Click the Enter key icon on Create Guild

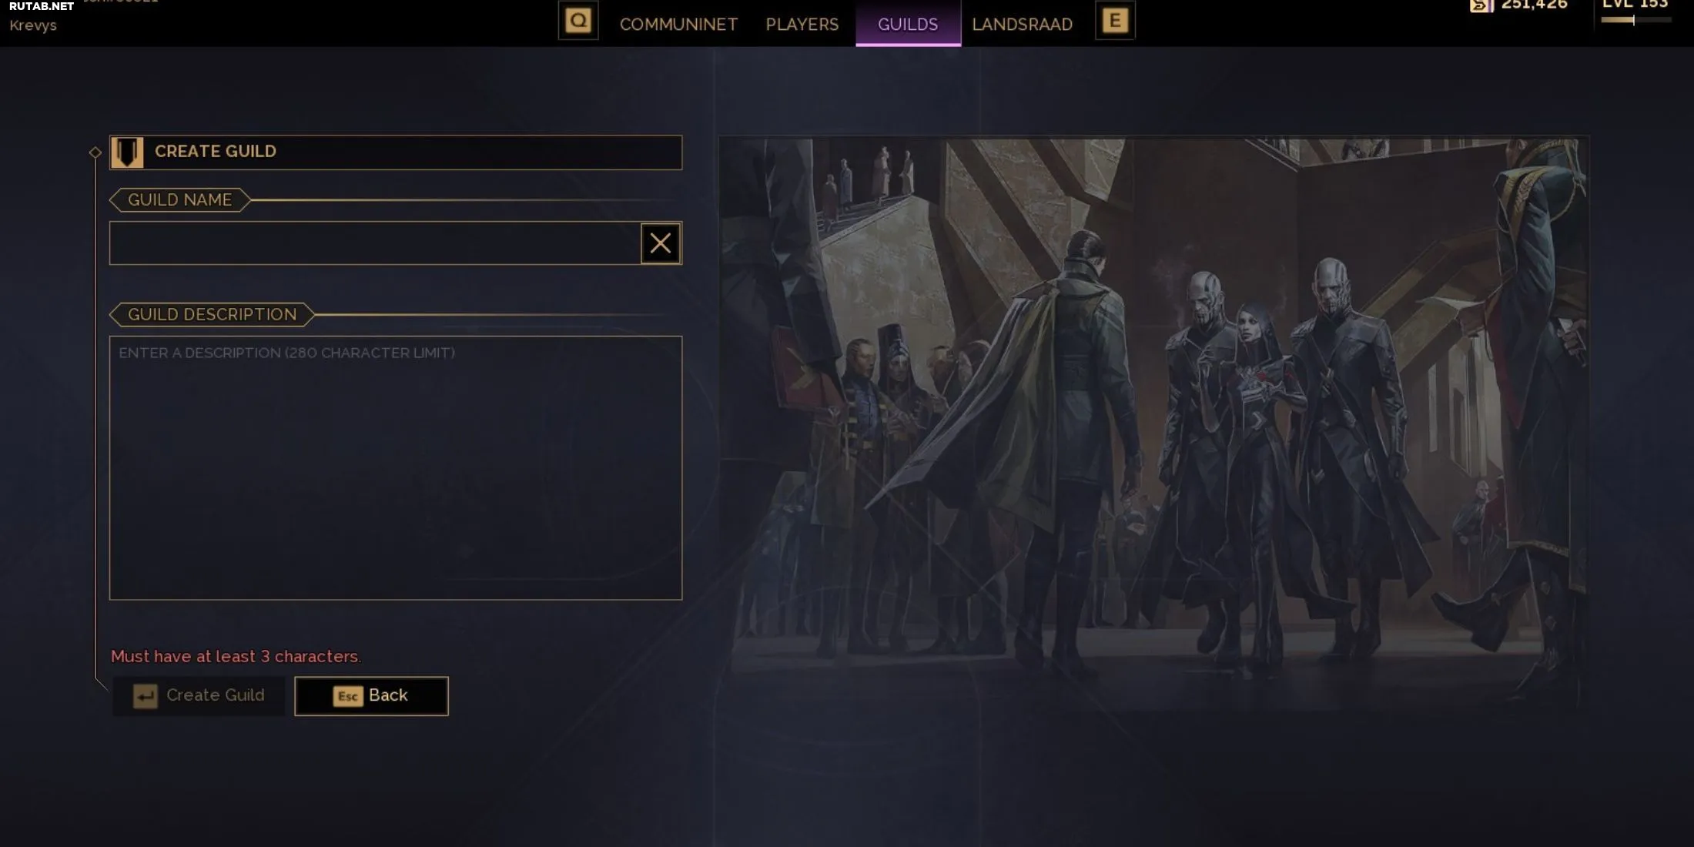pos(145,696)
